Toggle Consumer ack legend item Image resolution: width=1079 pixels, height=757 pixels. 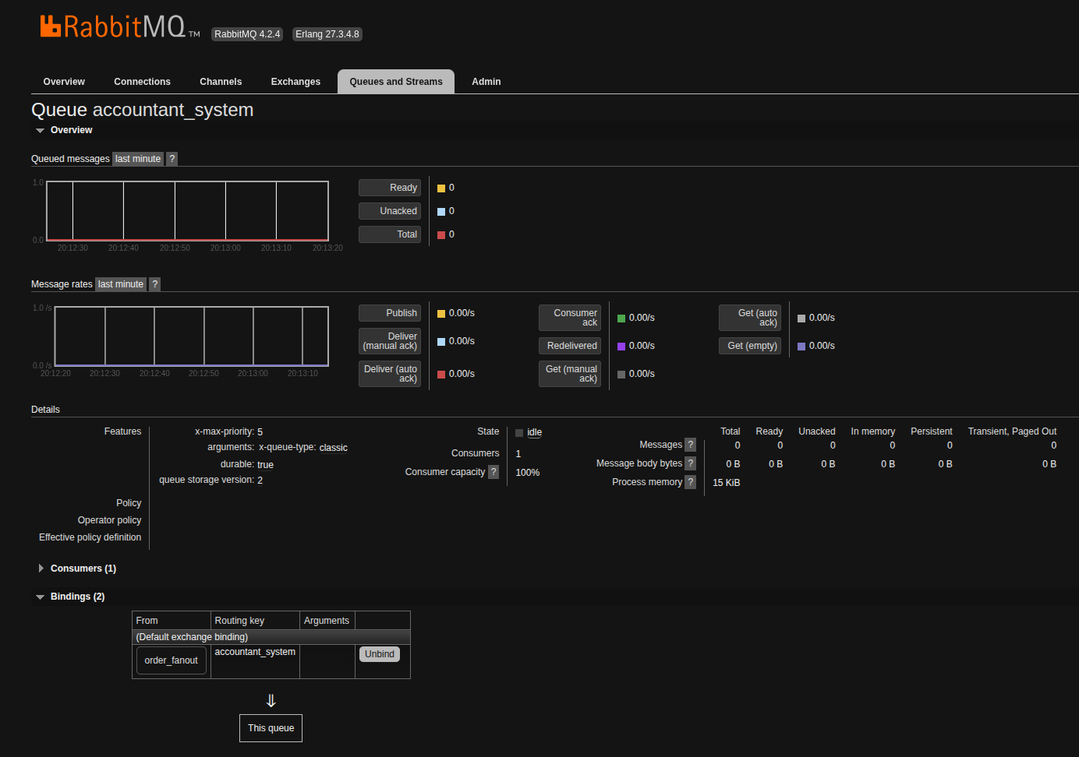570,318
